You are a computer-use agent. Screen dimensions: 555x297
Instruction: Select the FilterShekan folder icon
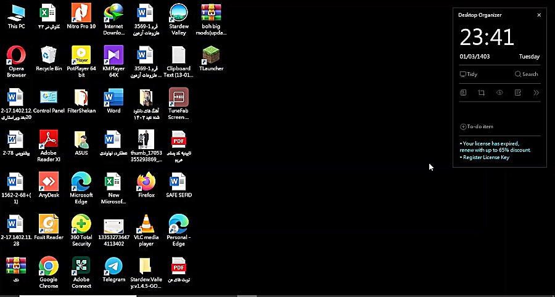[81, 101]
